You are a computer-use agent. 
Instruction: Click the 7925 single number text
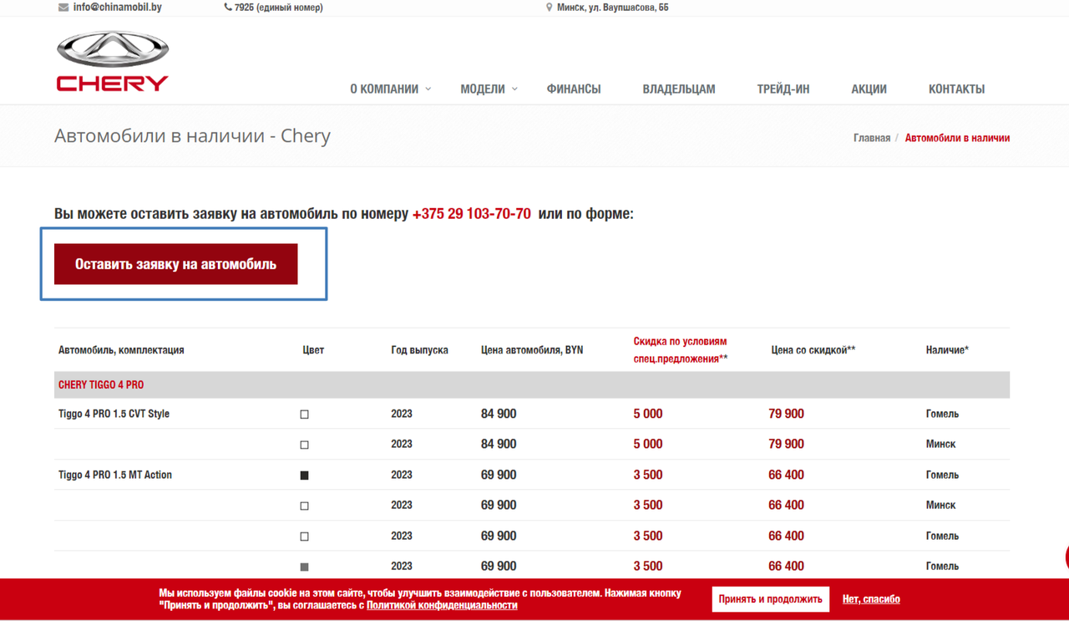pyautogui.click(x=279, y=8)
